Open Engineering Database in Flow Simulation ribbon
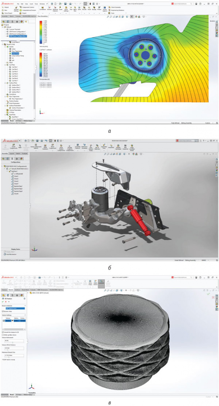 (x=116, y=10)
